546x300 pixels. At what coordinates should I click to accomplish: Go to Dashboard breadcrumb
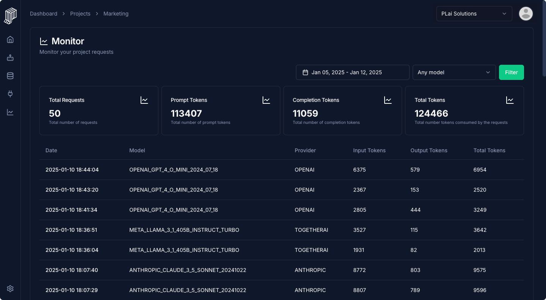point(44,14)
